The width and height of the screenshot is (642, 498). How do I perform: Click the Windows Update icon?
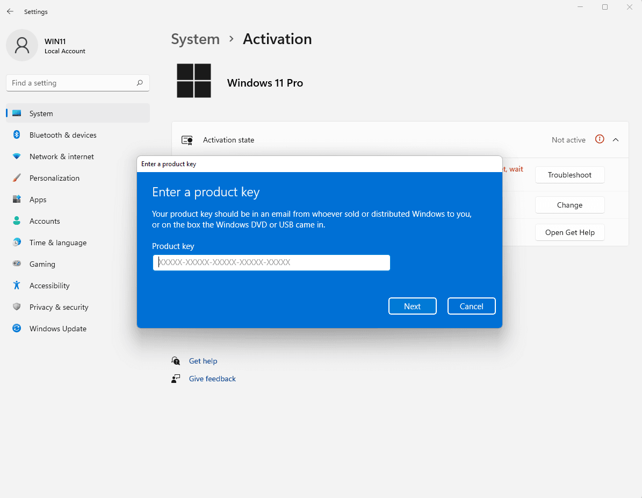point(17,329)
